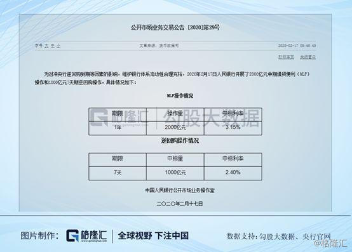352x252 pixels.
Task: Click the MLF table cell 1年
Action: (118, 128)
